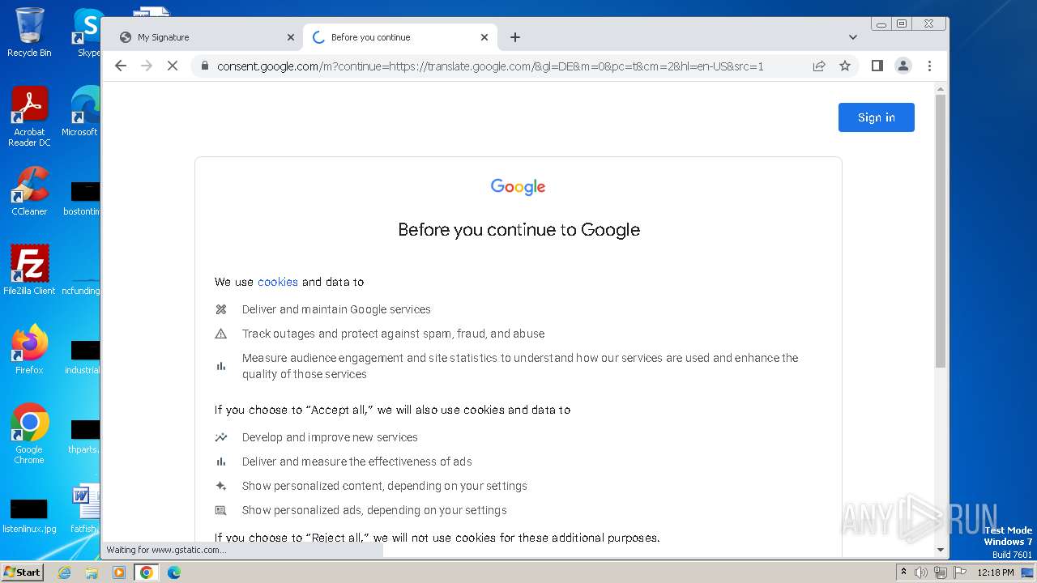The width and height of the screenshot is (1037, 583).
Task: Click 'Track outages and protect against spam' line
Action: point(393,334)
